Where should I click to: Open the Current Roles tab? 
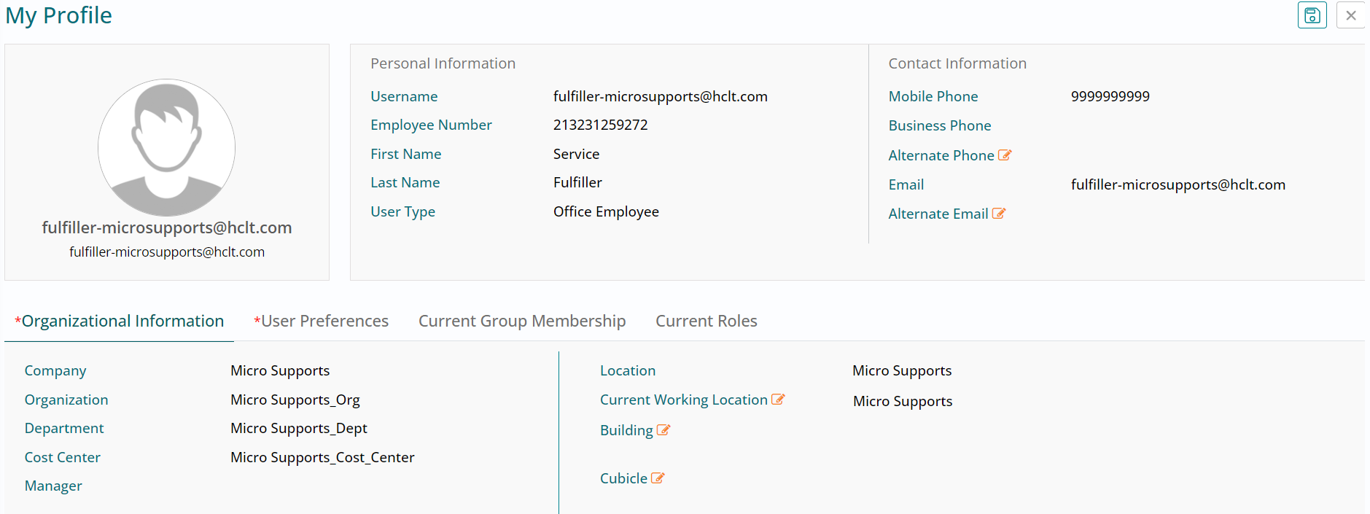coord(706,321)
